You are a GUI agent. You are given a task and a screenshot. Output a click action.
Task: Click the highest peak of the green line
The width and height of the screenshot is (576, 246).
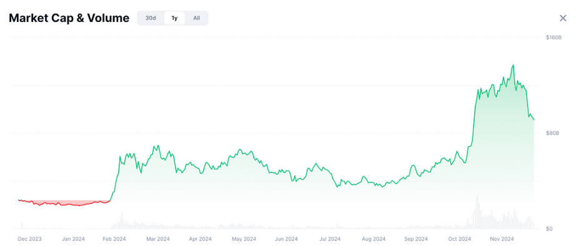513,66
